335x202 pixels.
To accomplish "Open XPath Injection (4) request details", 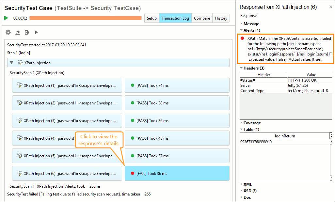I will click(49, 138).
